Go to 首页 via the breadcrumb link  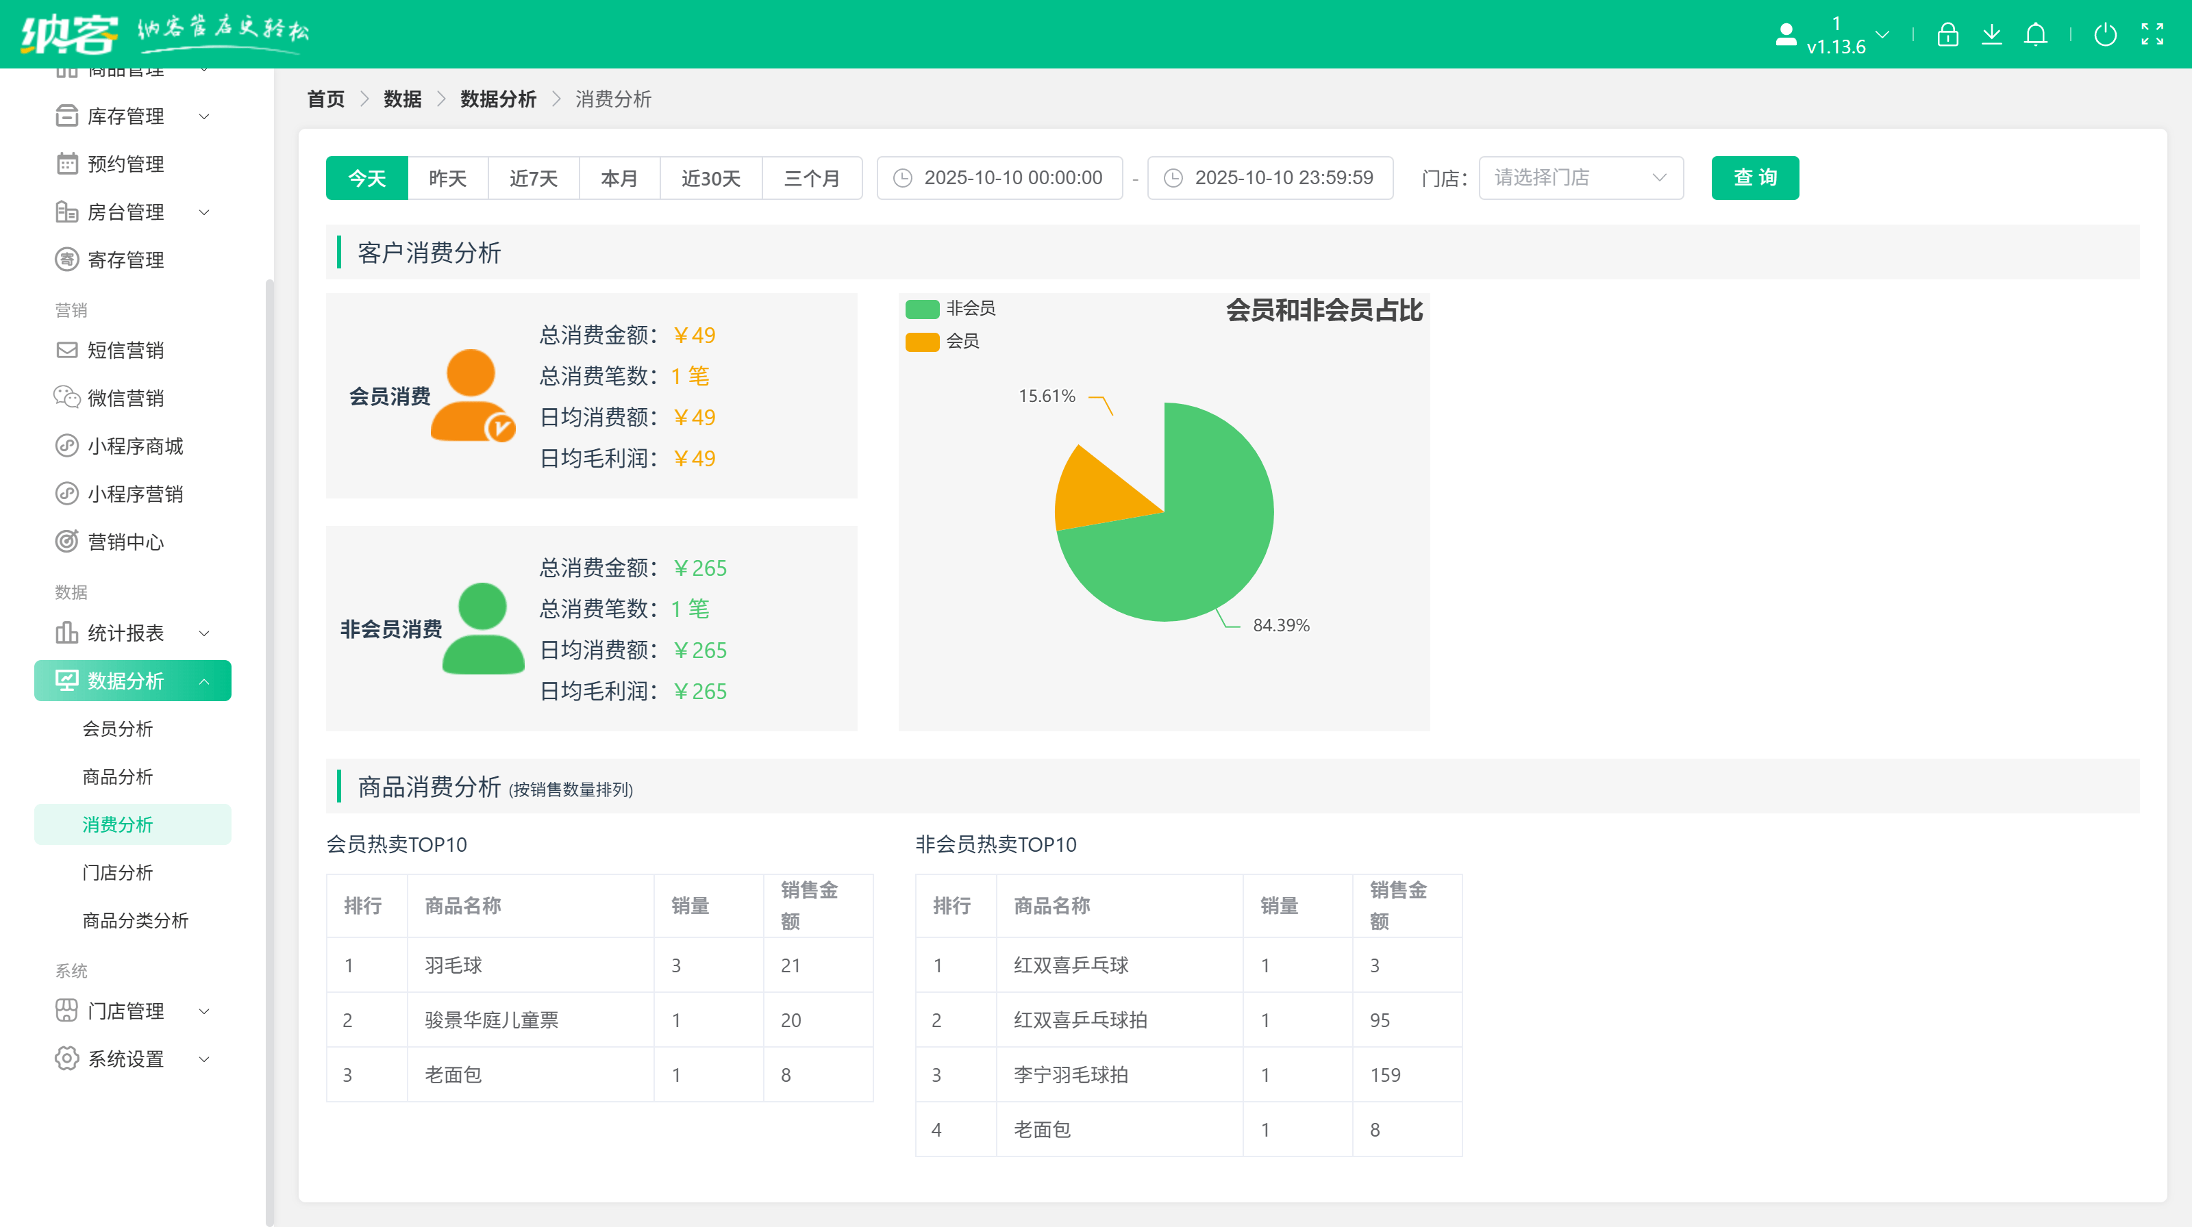click(x=325, y=99)
